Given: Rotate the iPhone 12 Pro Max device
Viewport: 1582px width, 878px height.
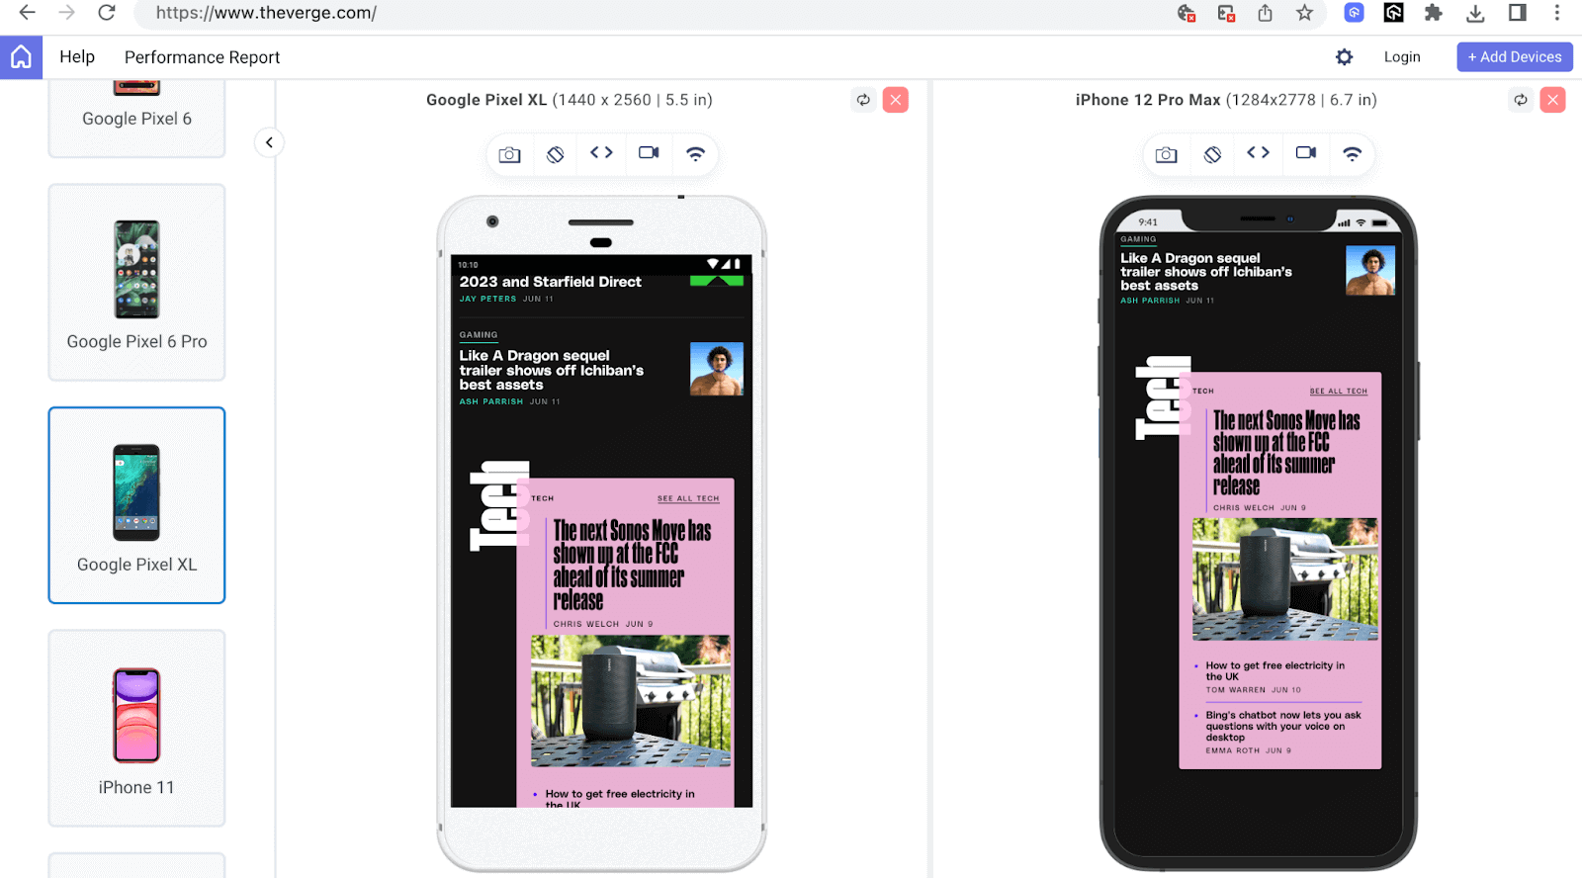Looking at the screenshot, I should tap(1212, 154).
